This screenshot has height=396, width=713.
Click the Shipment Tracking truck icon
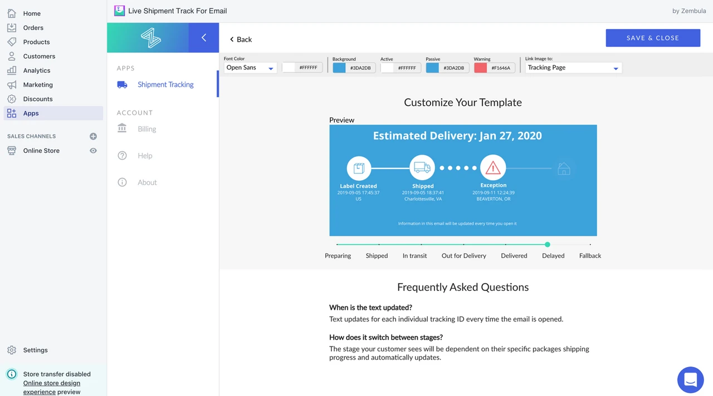tap(122, 85)
